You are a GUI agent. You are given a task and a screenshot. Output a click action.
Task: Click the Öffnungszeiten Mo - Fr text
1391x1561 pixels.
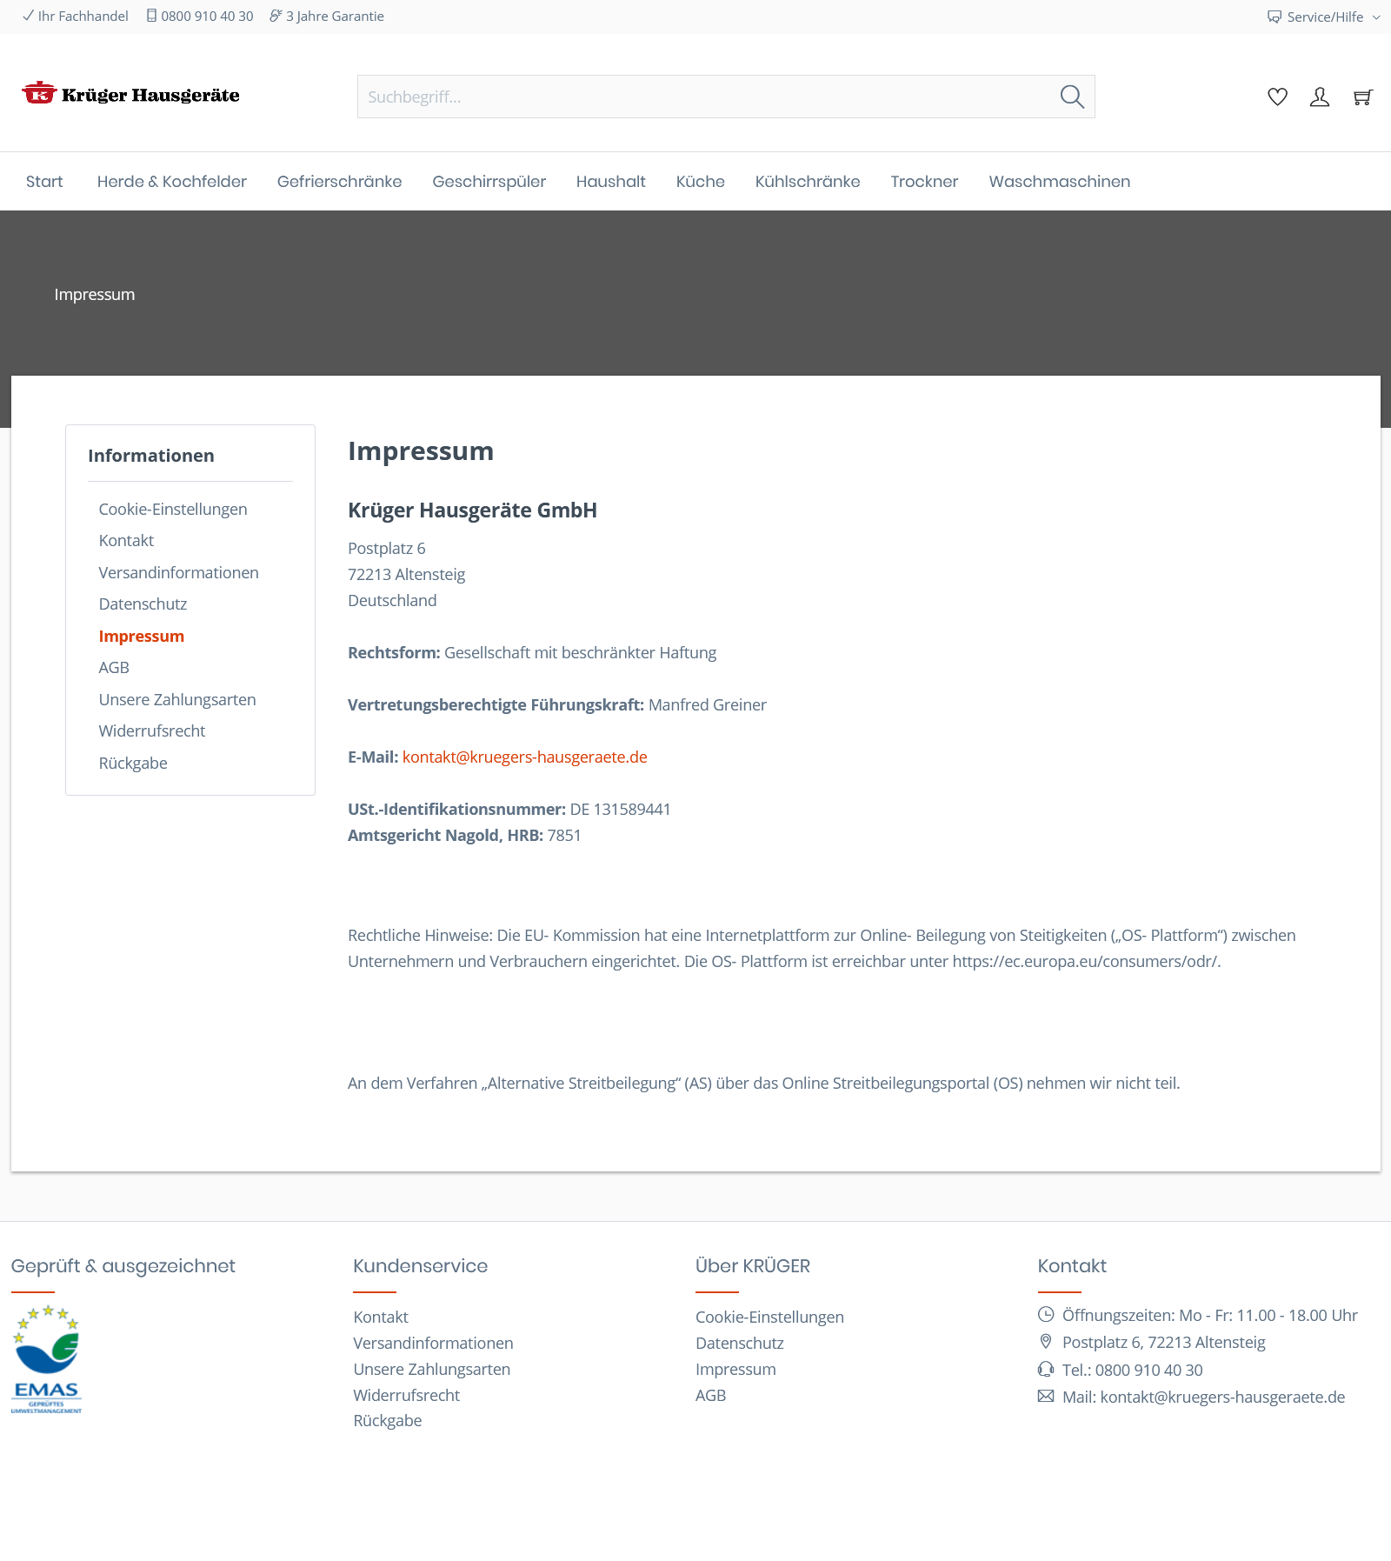[x=1210, y=1315]
